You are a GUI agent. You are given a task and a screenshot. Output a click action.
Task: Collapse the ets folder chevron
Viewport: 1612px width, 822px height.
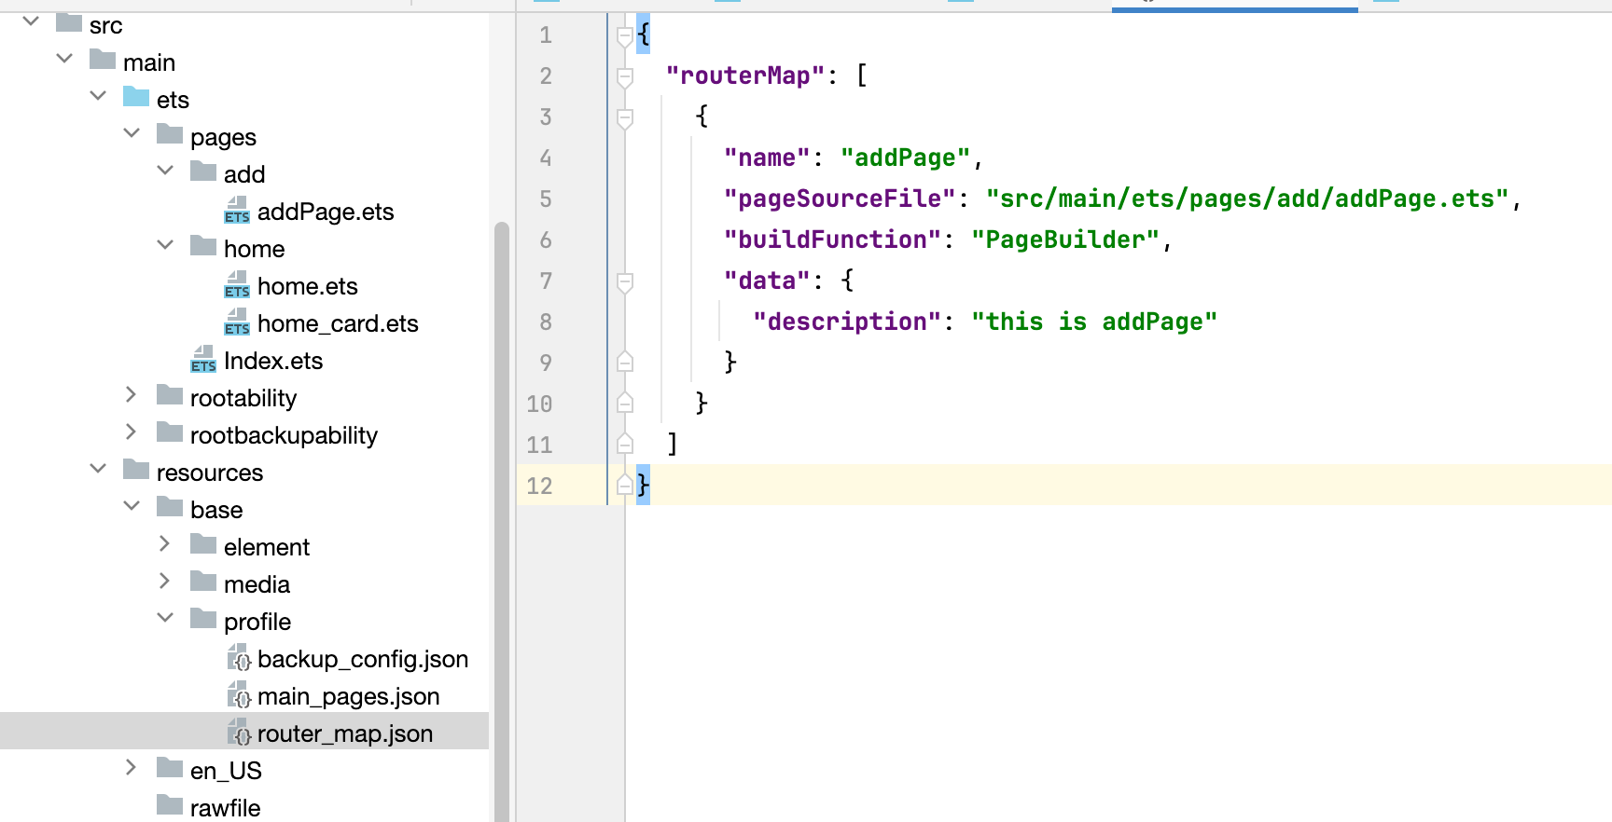click(98, 96)
